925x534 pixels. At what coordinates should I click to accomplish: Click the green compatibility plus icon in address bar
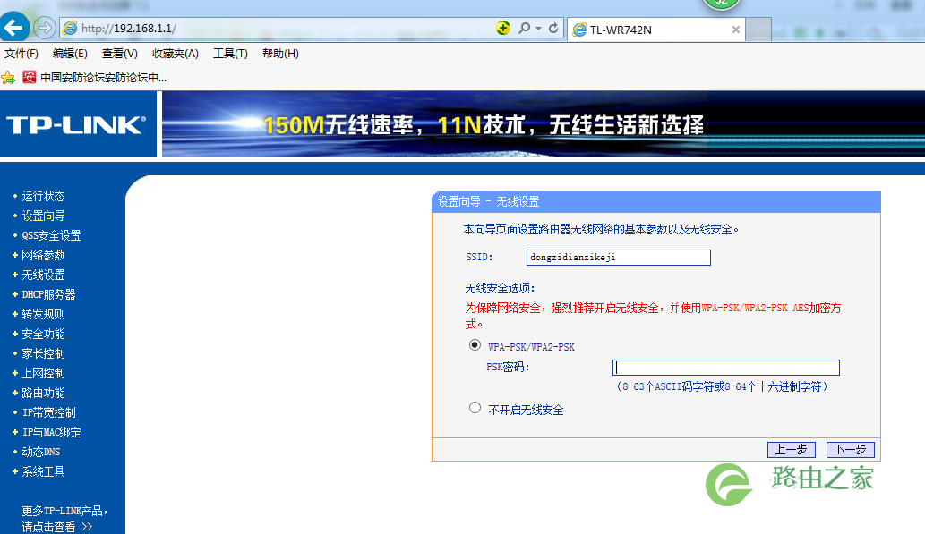pyautogui.click(x=502, y=28)
